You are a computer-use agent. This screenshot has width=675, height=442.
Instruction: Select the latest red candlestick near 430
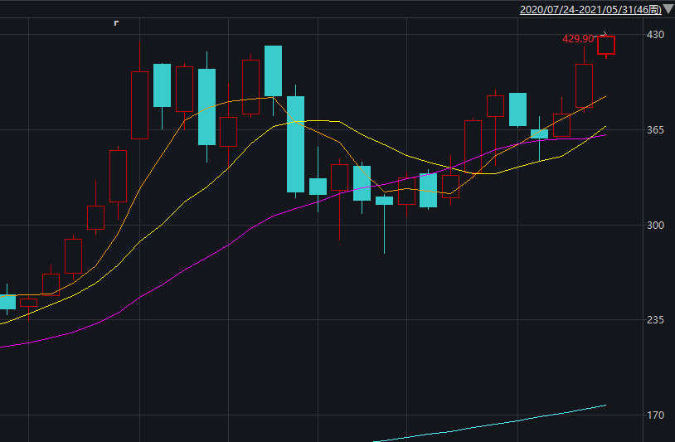tap(606, 46)
